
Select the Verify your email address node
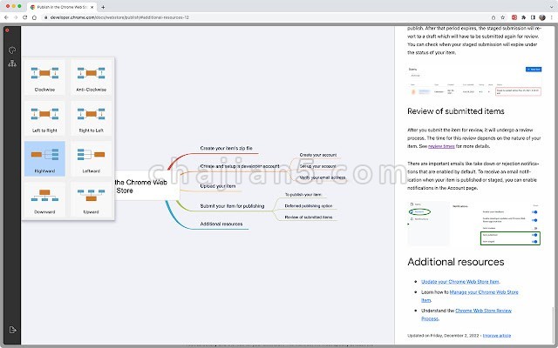[323, 177]
